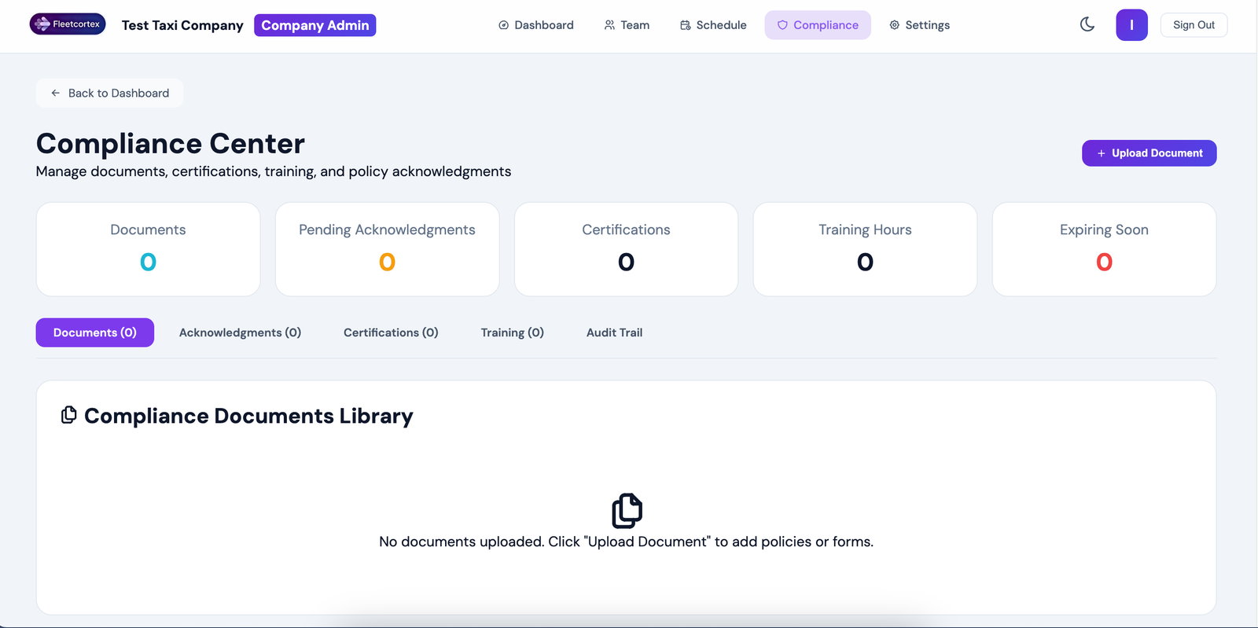The height and width of the screenshot is (628, 1258).
Task: Click the Compliance Documents Library heading icon
Action: (x=69, y=415)
